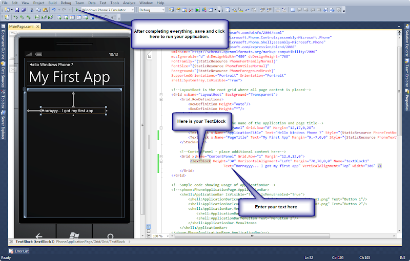This screenshot has height=261, width=410.
Task: Open the Build menu
Action: tap(52, 3)
